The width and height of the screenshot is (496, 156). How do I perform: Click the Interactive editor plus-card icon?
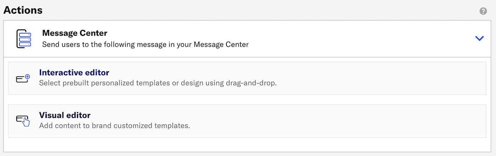pos(23,79)
